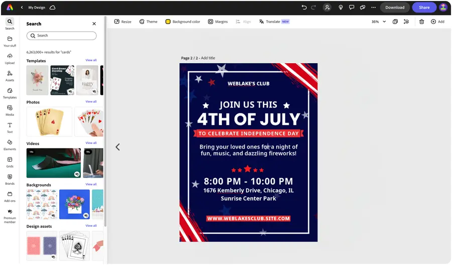Click the undo arrow in top bar
The width and height of the screenshot is (452, 265).
click(304, 8)
